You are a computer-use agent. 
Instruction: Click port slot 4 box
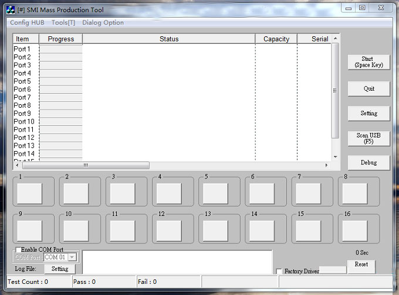169,194
